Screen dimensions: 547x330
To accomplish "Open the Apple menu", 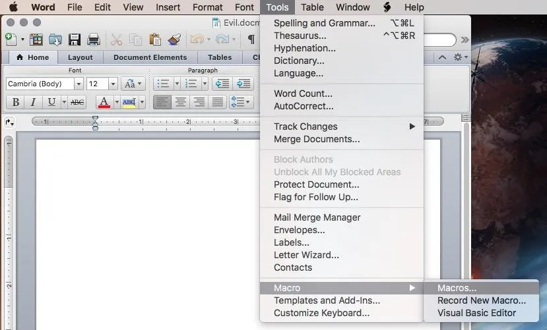I will tap(13, 7).
